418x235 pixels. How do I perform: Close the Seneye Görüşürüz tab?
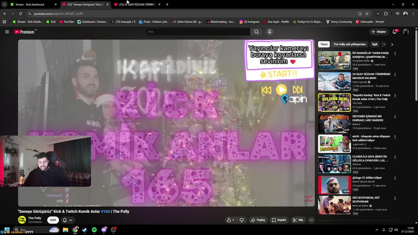click(x=108, y=5)
